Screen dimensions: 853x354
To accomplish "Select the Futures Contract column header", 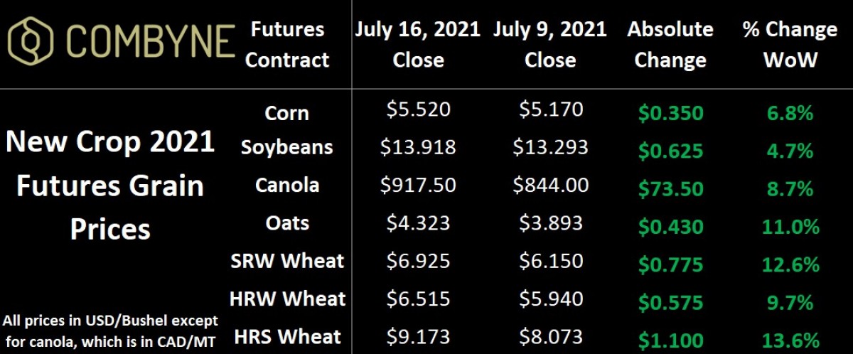I will tap(287, 44).
